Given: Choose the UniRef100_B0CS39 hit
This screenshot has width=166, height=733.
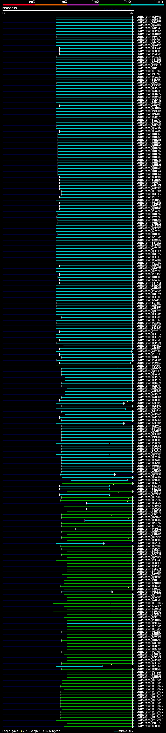Looking at the screenshot, I should [149, 555].
